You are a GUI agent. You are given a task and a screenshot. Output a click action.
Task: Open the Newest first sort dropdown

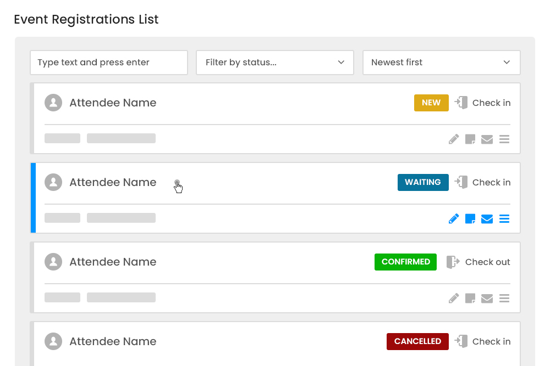point(441,63)
